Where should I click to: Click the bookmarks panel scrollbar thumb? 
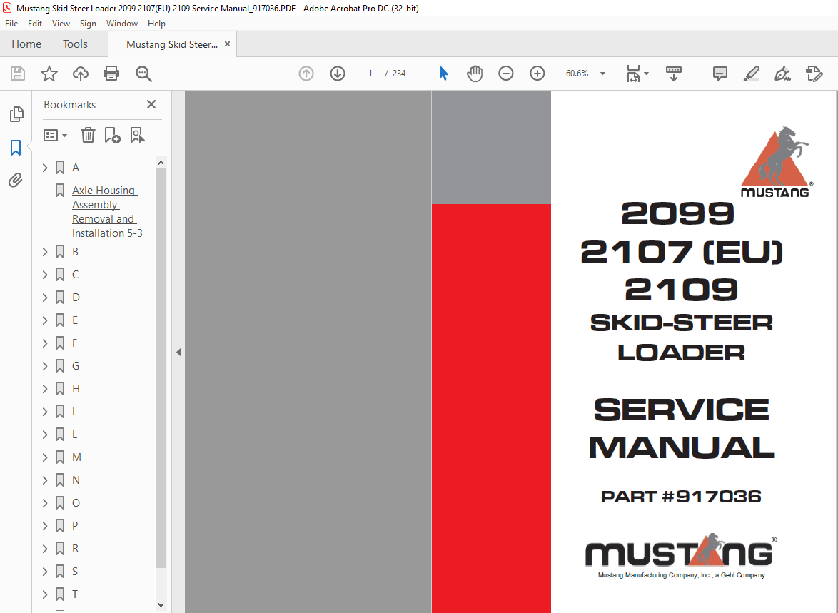click(161, 368)
